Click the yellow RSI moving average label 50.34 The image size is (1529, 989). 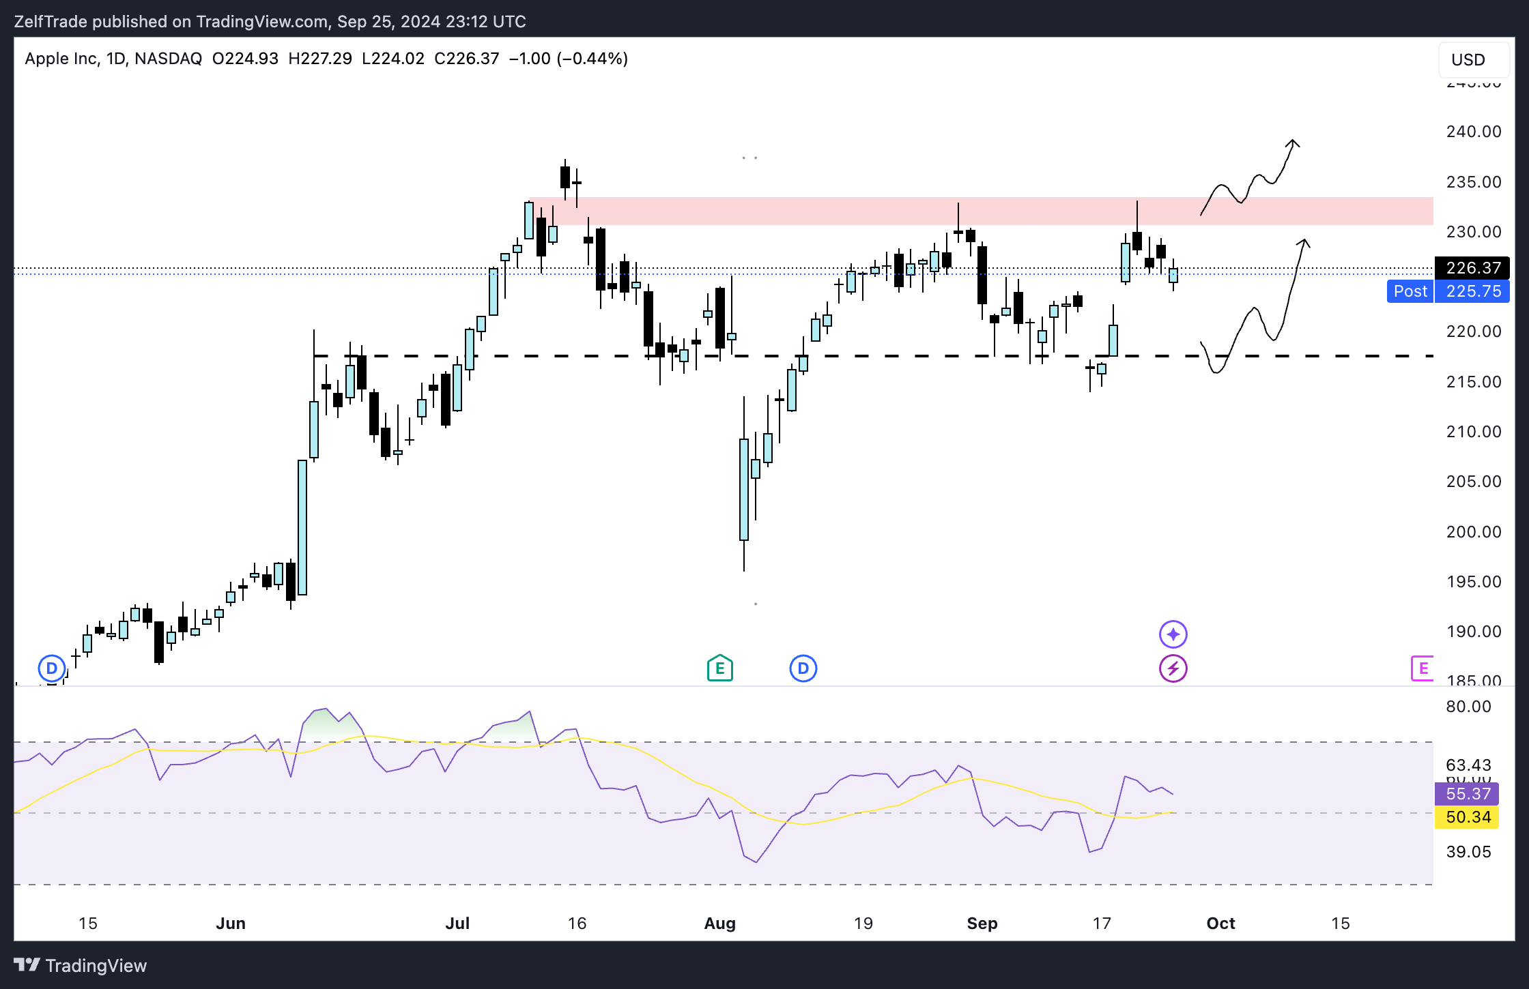click(x=1468, y=817)
